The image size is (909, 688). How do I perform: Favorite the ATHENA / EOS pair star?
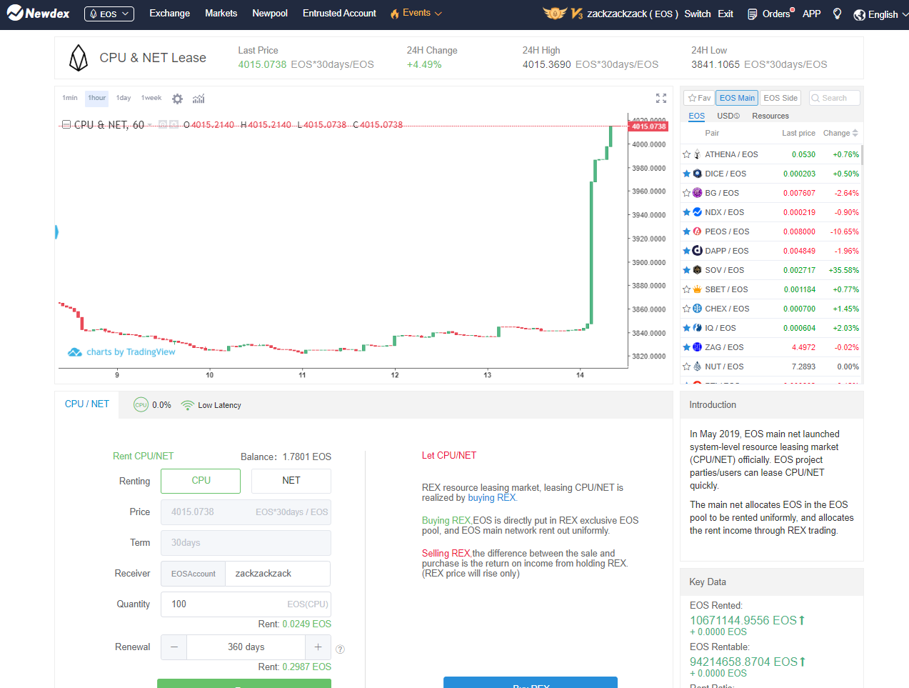click(686, 154)
